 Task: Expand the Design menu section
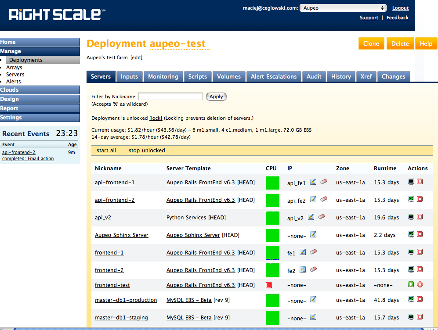(x=40, y=99)
